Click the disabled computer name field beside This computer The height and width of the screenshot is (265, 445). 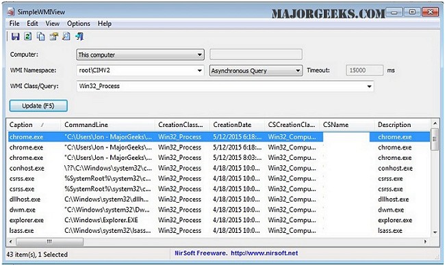(x=256, y=55)
